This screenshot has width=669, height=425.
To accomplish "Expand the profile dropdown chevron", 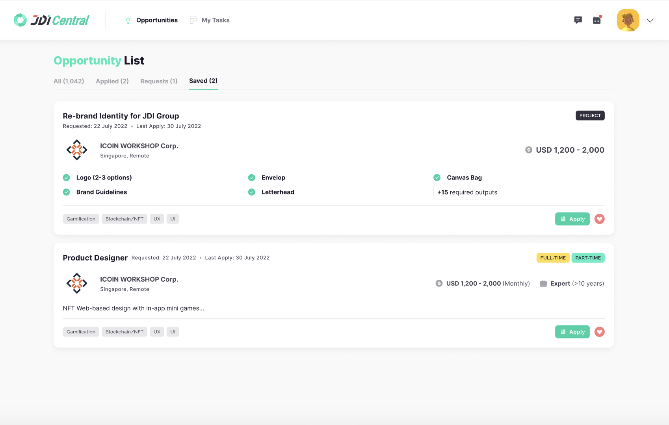I will 650,20.
